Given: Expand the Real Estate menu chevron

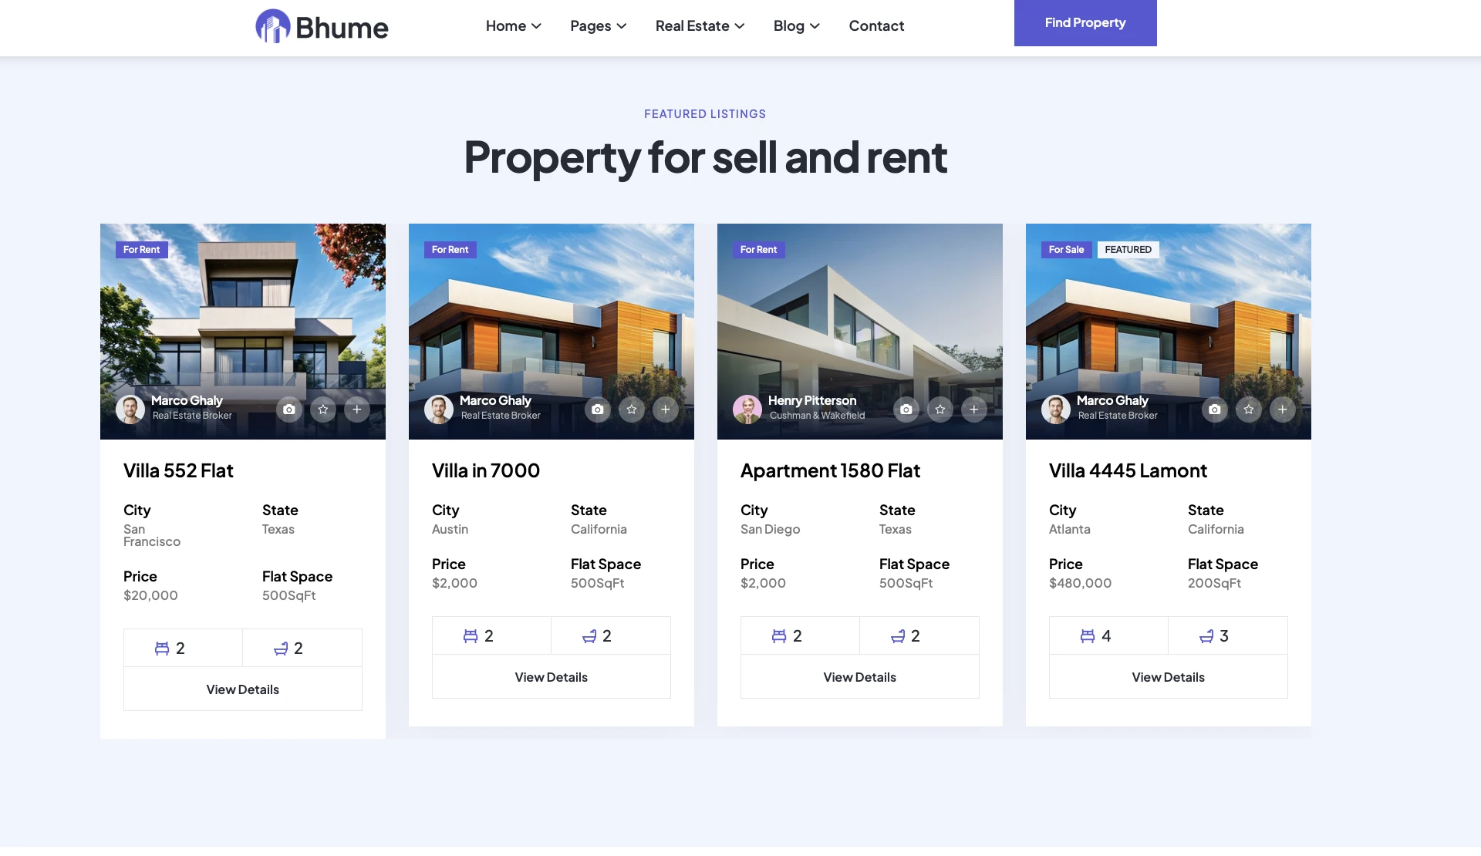Looking at the screenshot, I should (x=740, y=26).
